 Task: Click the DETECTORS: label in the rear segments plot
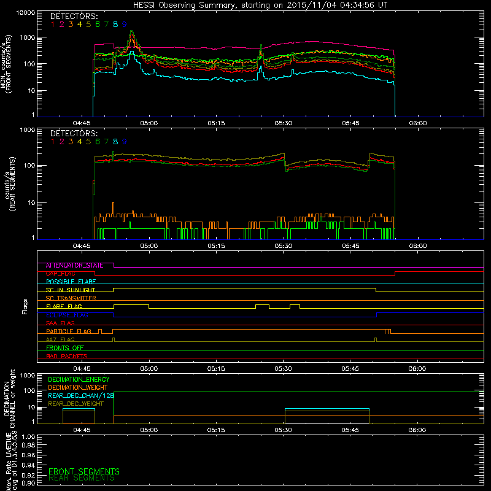74,133
